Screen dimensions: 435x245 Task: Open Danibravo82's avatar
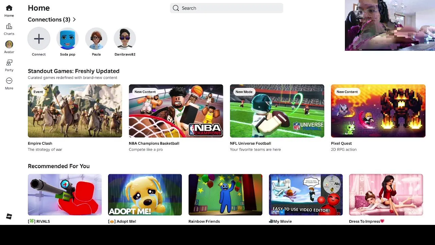pyautogui.click(x=125, y=39)
